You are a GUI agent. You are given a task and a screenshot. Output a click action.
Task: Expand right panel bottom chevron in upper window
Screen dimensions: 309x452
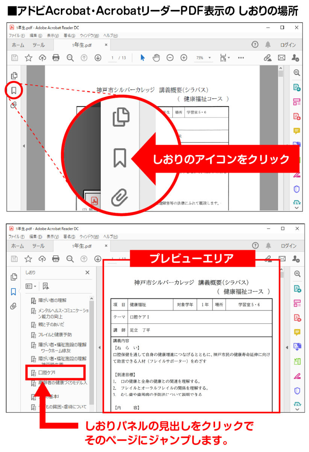click(297, 208)
